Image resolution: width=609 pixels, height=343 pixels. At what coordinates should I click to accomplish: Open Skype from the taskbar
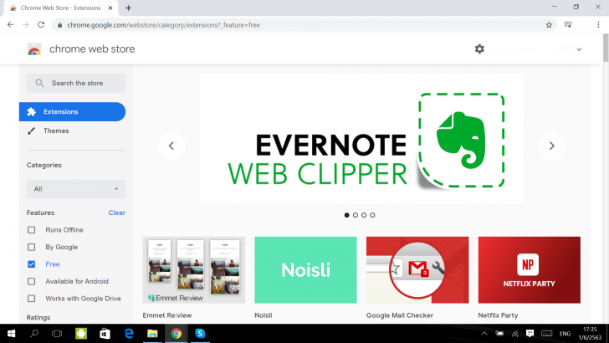click(200, 334)
